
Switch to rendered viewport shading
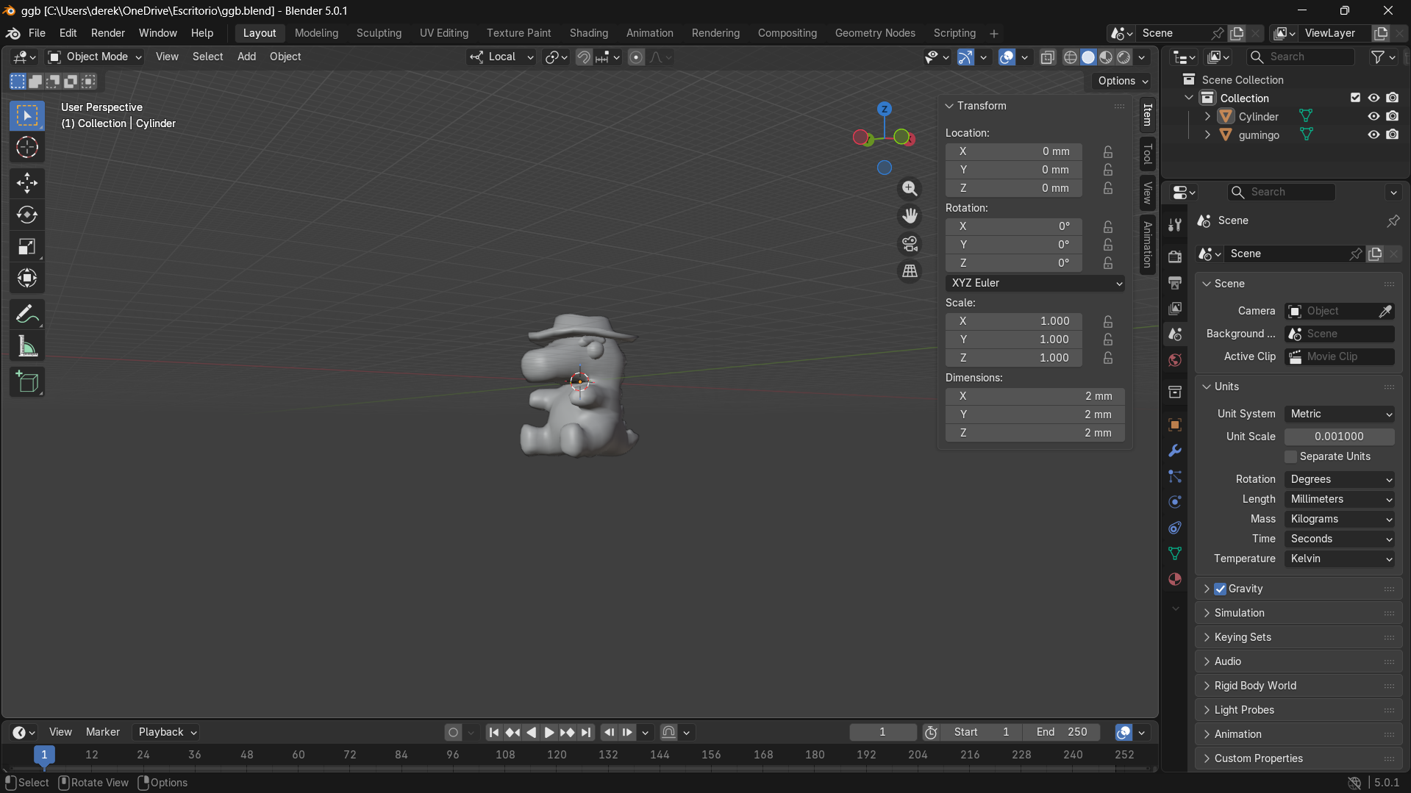click(x=1124, y=57)
